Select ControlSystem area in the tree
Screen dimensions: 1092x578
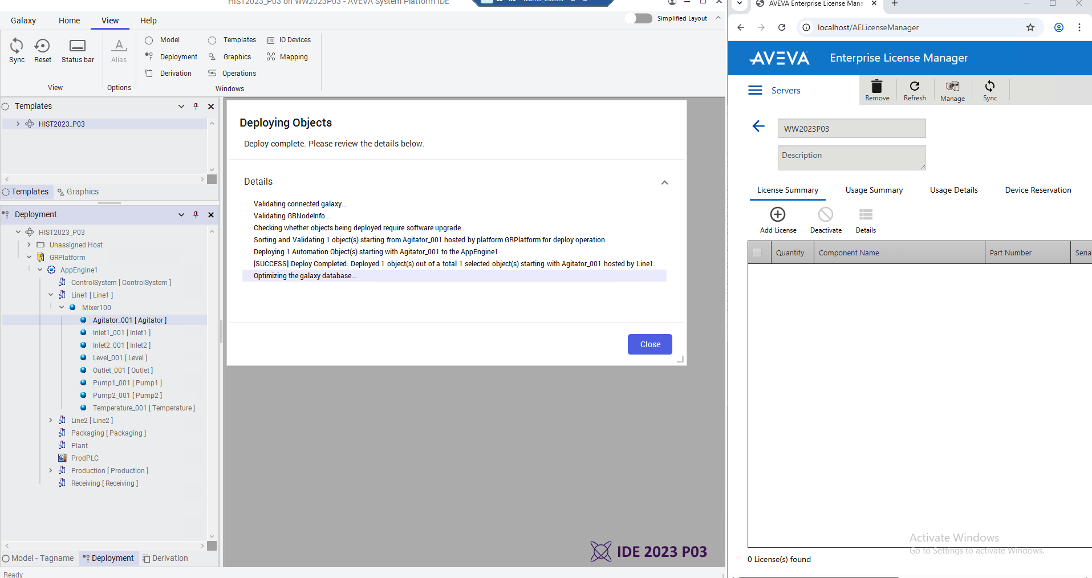(121, 283)
